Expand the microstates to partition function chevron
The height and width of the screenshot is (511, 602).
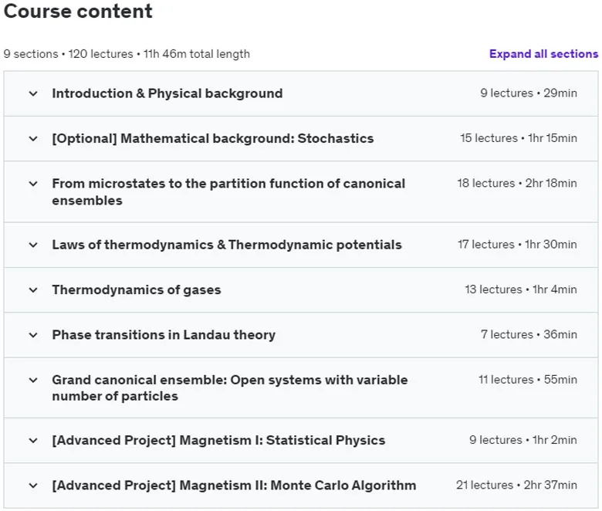point(33,184)
